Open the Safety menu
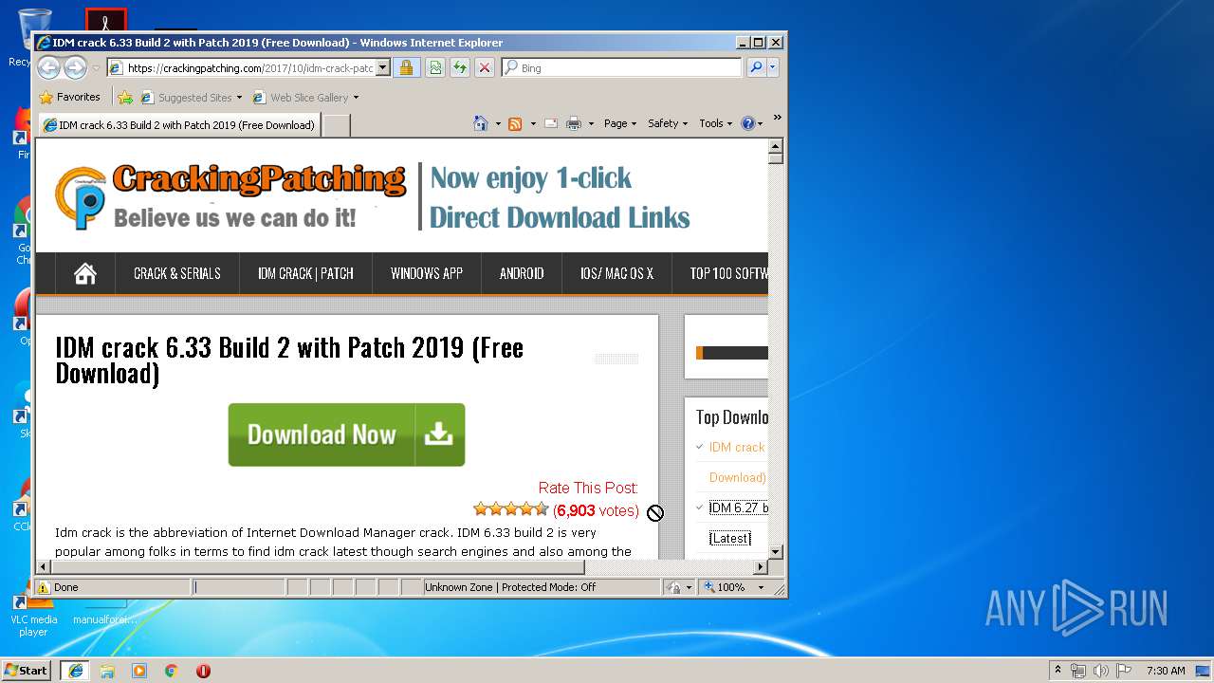Screen dimensions: 1214x683 668,123
